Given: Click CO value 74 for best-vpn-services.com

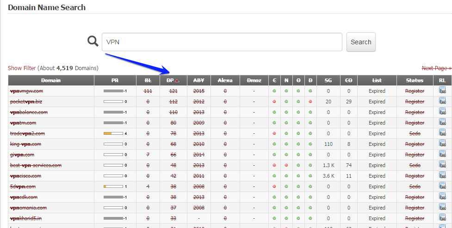Looking at the screenshot, I should coord(349,166).
